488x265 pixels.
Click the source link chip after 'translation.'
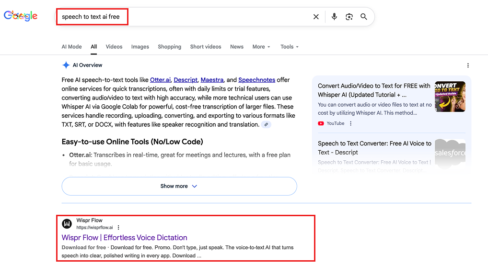(x=266, y=124)
